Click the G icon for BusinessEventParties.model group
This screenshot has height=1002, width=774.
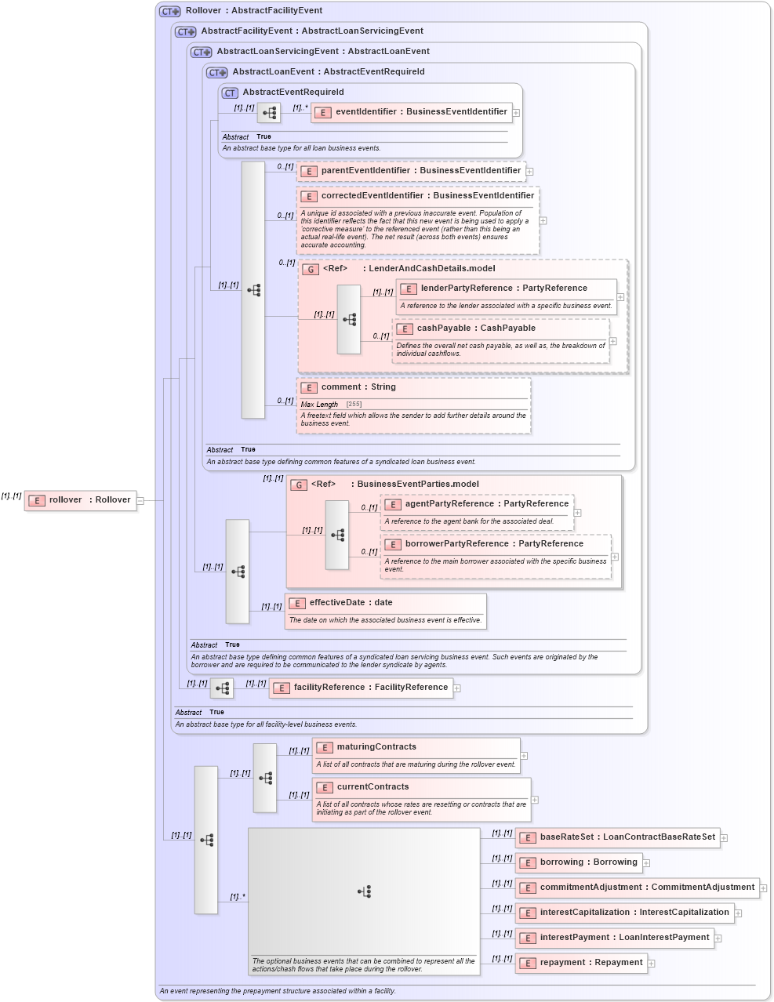pos(299,484)
